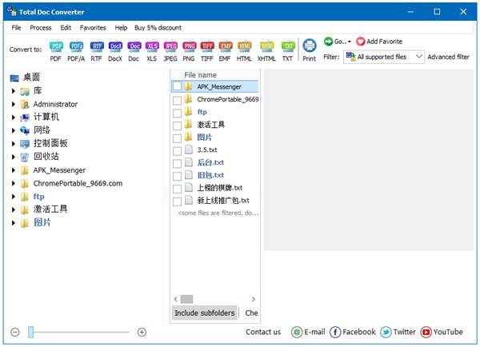Image resolution: width=480 pixels, height=347 pixels.
Task: Open the Edit menu
Action: coord(66,28)
